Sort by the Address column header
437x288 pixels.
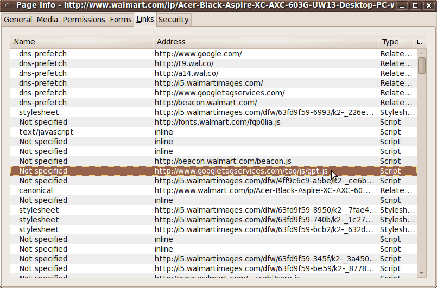pyautogui.click(x=265, y=42)
